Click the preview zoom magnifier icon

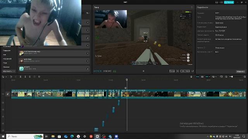coord(177,71)
